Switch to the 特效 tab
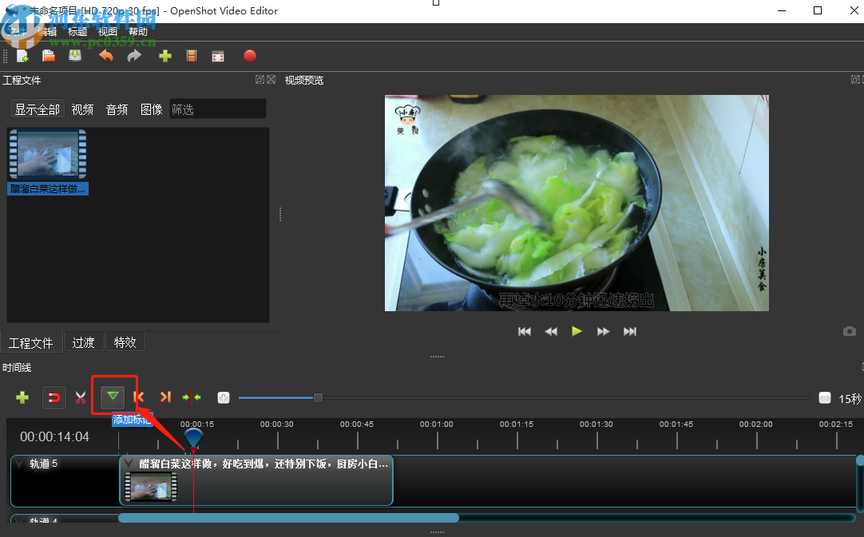This screenshot has height=537, width=864. [125, 342]
